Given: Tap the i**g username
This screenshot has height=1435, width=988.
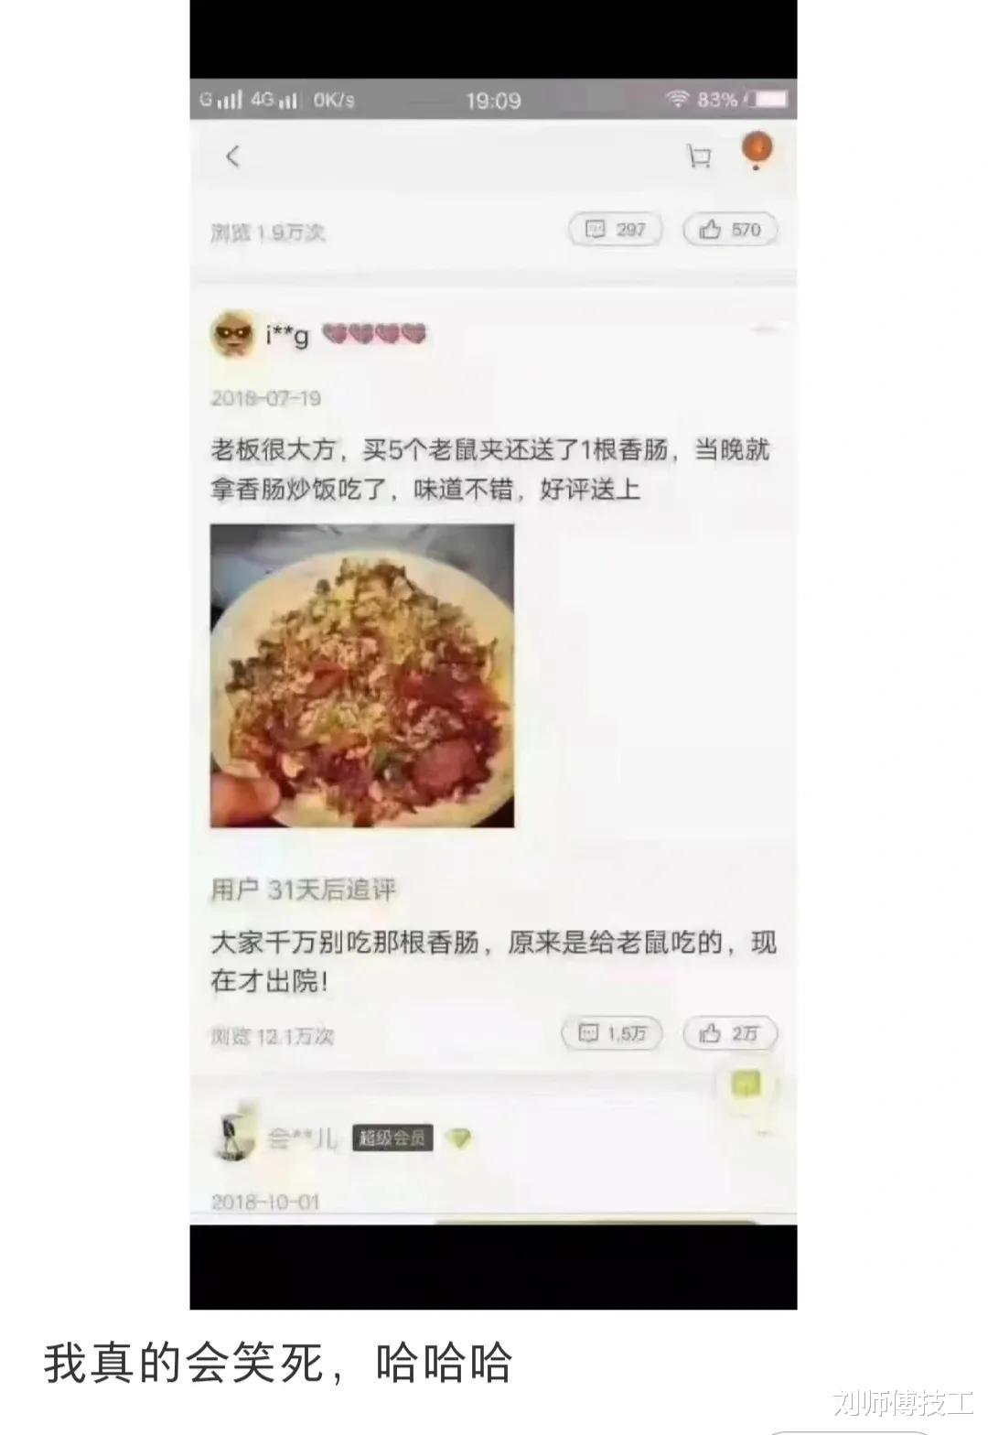Looking at the screenshot, I should pyautogui.click(x=287, y=337).
